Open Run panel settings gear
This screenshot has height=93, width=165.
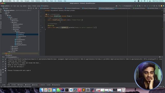tap(160, 57)
